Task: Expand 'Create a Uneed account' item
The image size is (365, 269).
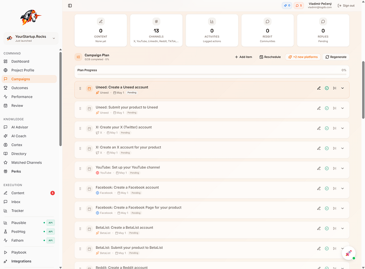Action: point(343,88)
